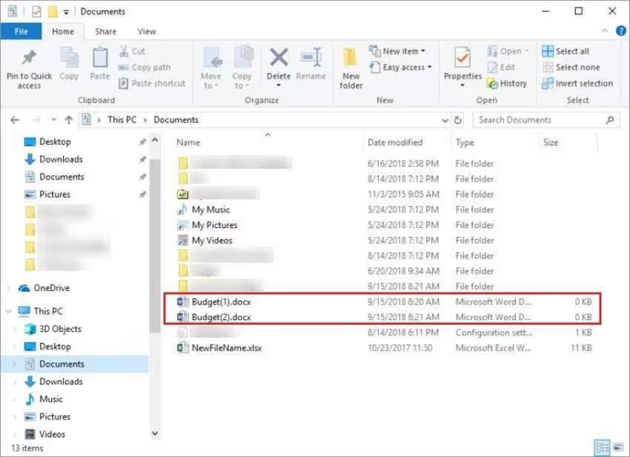Click the Delete icon in the ribbon
The height and width of the screenshot is (457, 630).
pyautogui.click(x=279, y=59)
